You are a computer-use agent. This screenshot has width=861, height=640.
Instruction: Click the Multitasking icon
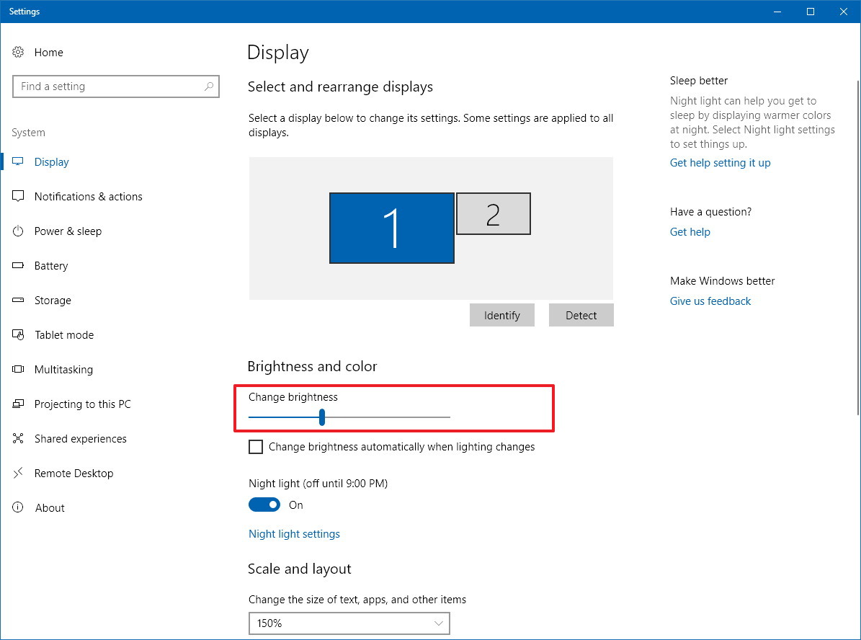point(18,369)
